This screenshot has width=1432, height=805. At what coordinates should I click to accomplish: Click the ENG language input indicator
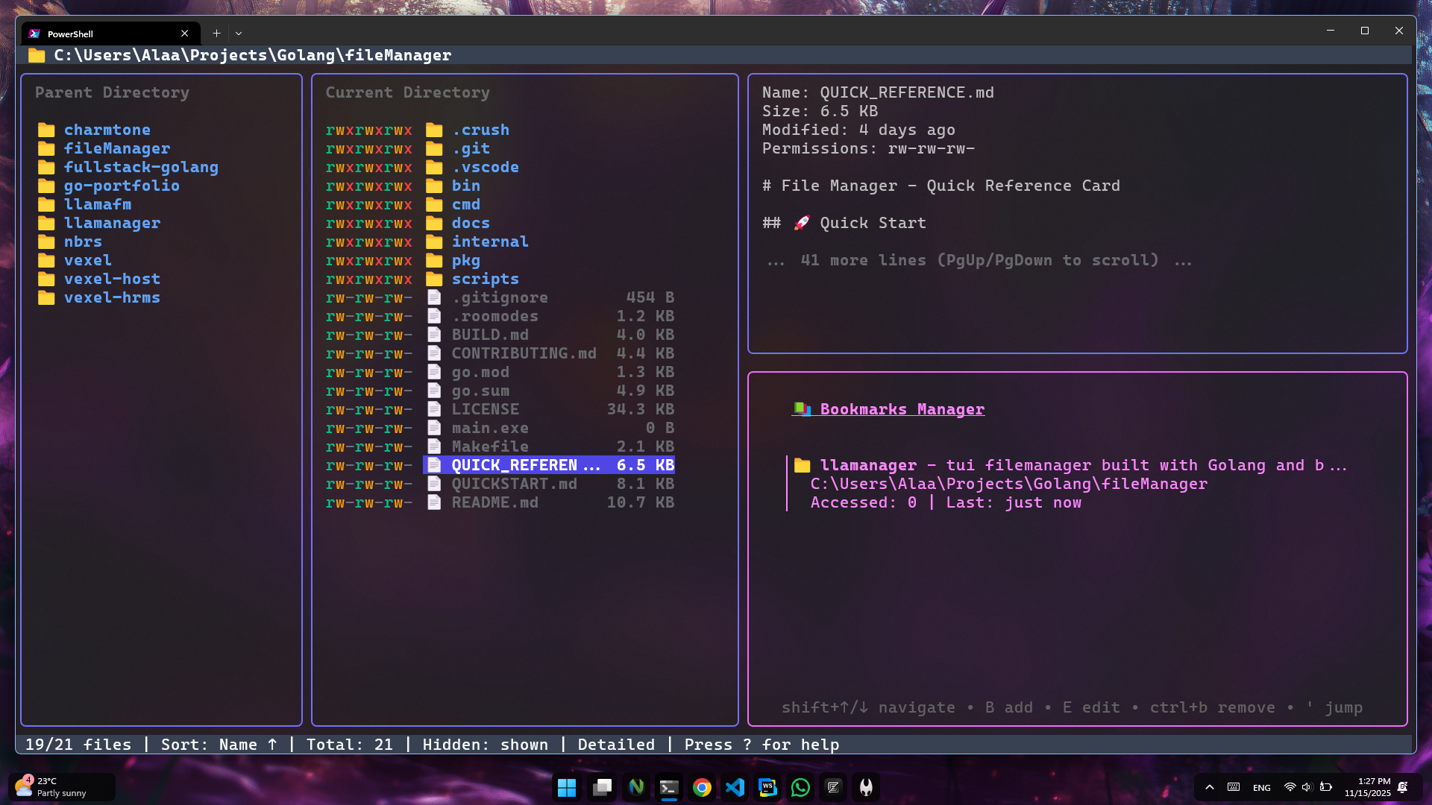1262,788
